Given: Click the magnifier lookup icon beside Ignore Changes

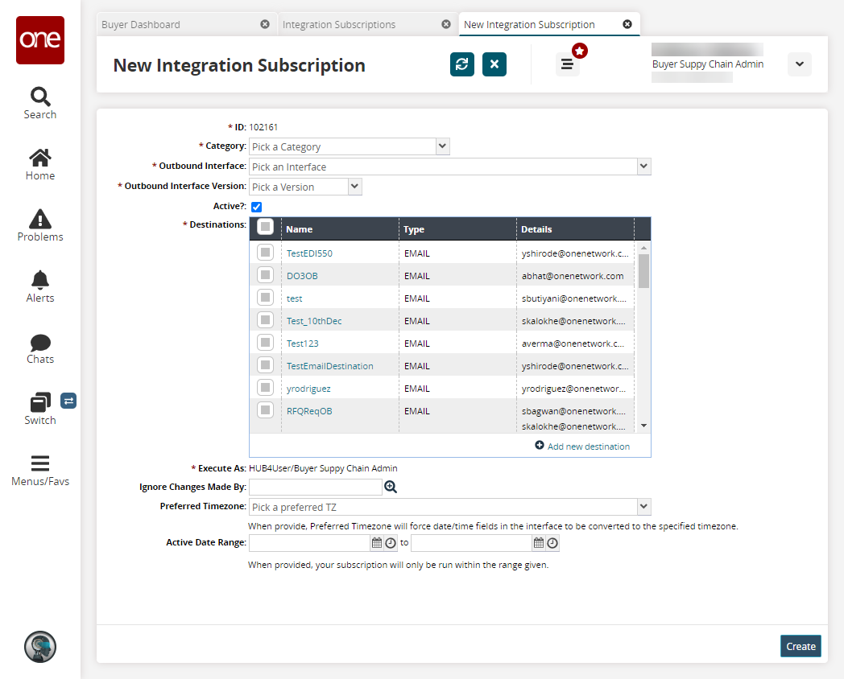Looking at the screenshot, I should point(391,487).
